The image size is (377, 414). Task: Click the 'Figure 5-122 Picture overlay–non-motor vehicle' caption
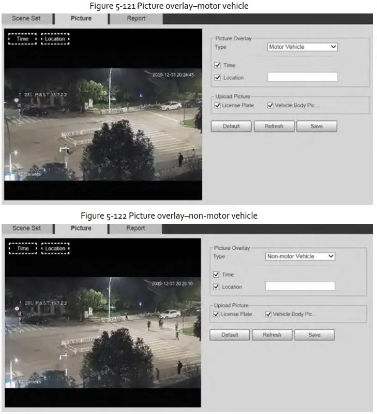tap(169, 216)
